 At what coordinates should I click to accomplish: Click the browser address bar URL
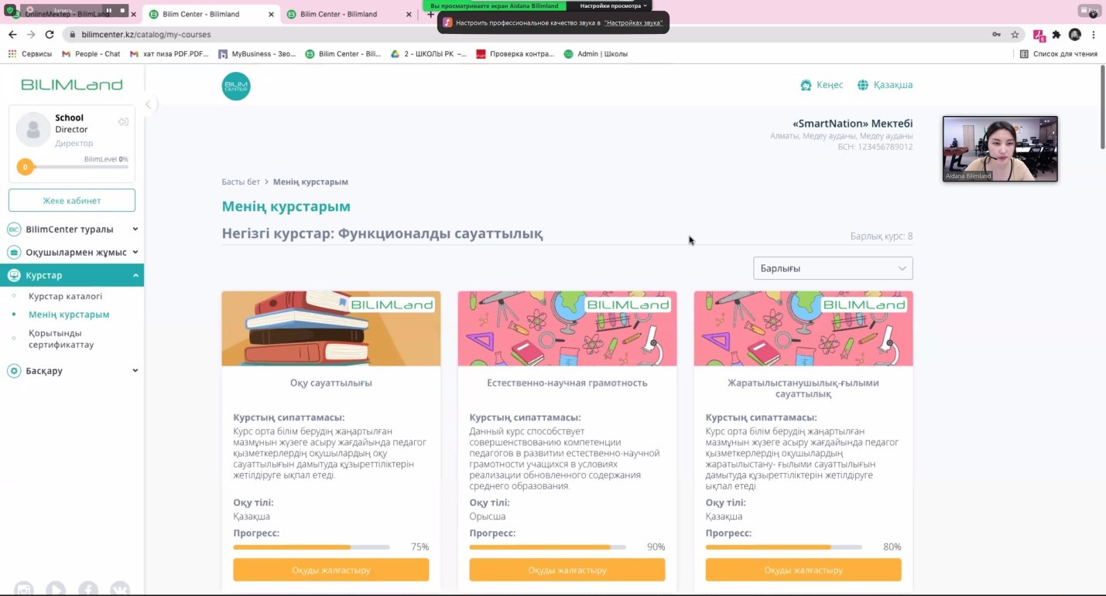click(x=146, y=35)
